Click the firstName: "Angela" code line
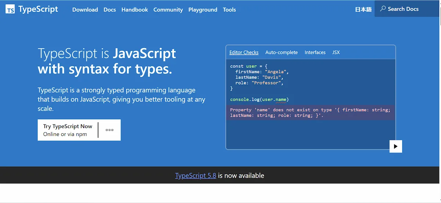 click(x=262, y=72)
